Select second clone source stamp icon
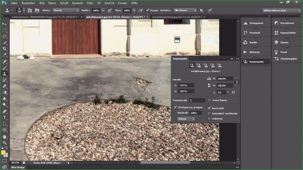 (199, 65)
